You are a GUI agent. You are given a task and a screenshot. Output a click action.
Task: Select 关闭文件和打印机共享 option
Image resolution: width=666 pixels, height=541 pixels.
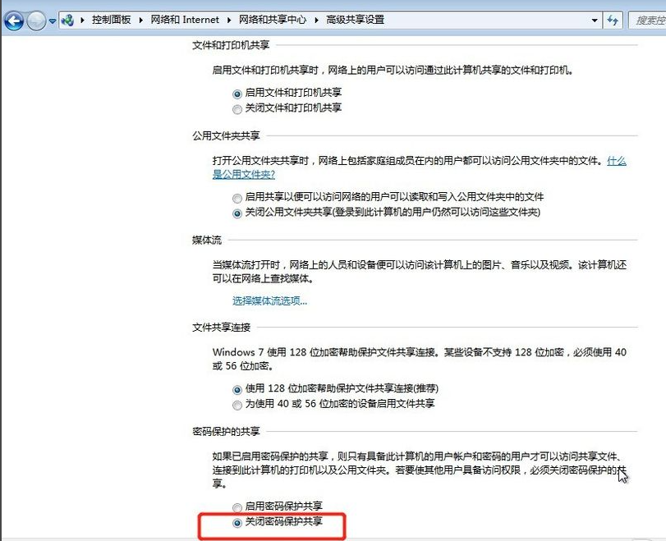click(237, 108)
